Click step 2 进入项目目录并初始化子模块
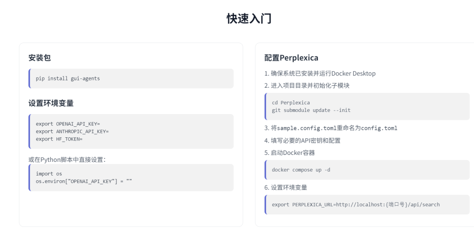 coord(307,86)
